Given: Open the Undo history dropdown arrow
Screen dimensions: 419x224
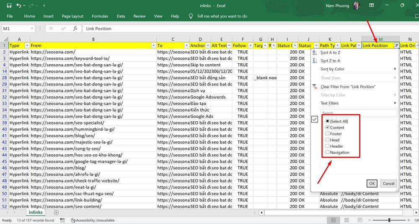Looking at the screenshot, I should tap(24, 5).
